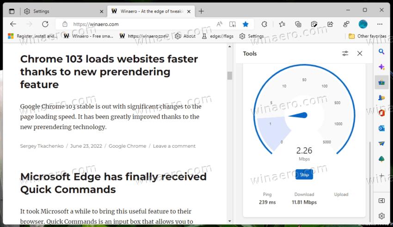Click the favorite star in the address bar
Screen dimensions: 393x227
[246, 24]
